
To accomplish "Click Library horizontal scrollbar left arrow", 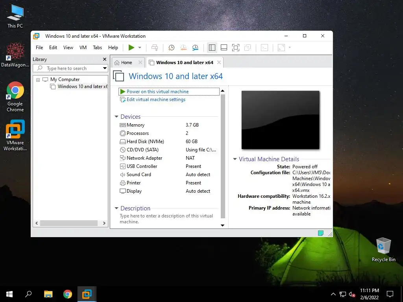I will (37, 223).
